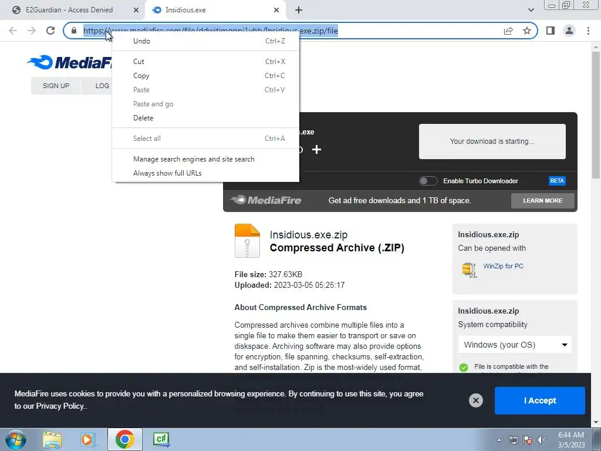
Task: Open the WinZip for PC link
Action: [503, 266]
